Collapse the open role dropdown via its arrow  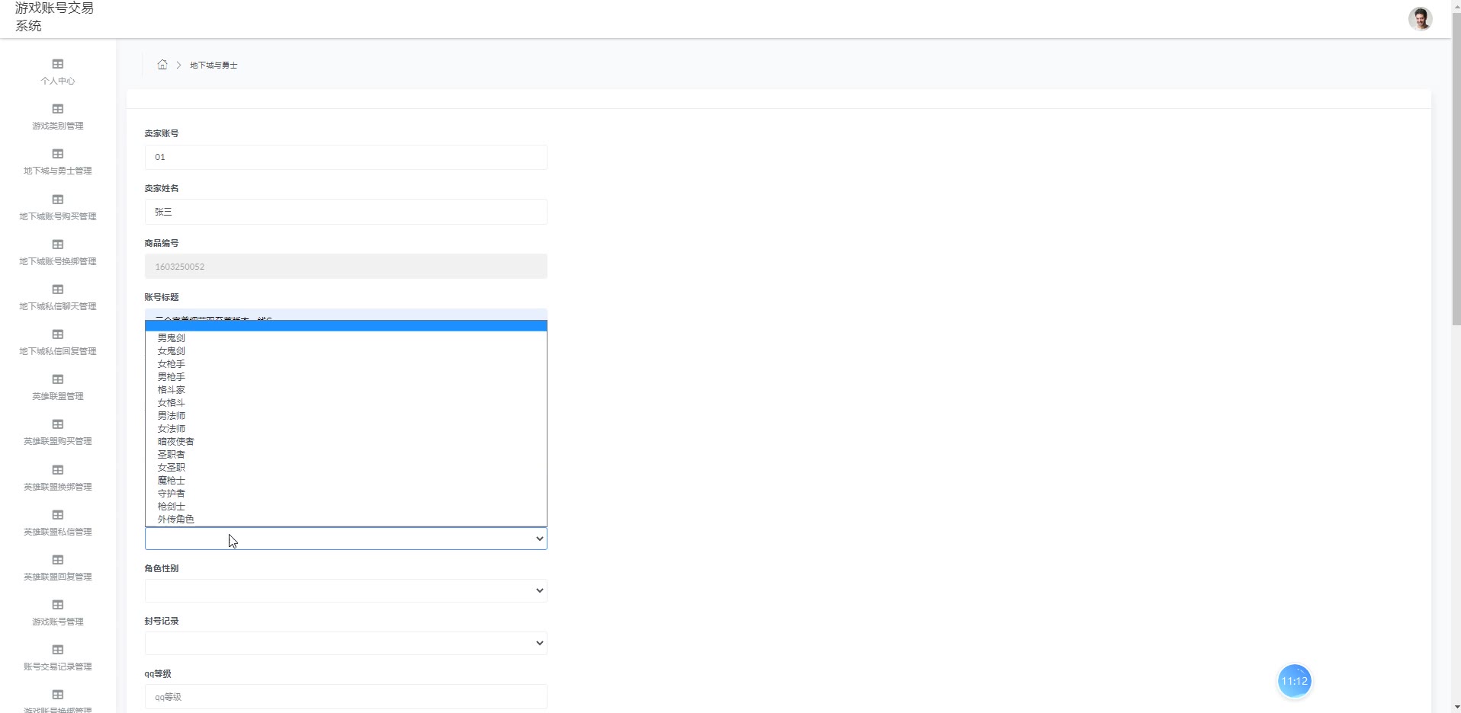pyautogui.click(x=539, y=539)
